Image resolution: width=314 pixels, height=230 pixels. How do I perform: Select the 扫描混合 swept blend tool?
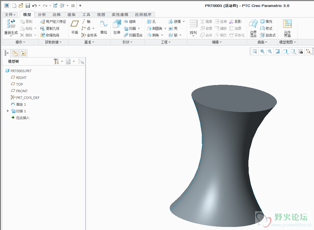(133, 35)
